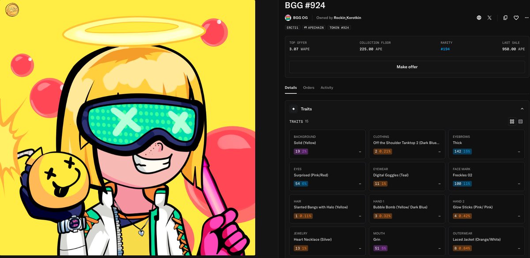This screenshot has width=530, height=258.
Task: Collapse the Traits section
Action: [x=522, y=109]
